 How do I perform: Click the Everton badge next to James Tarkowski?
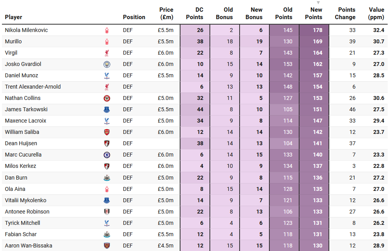click(106, 109)
